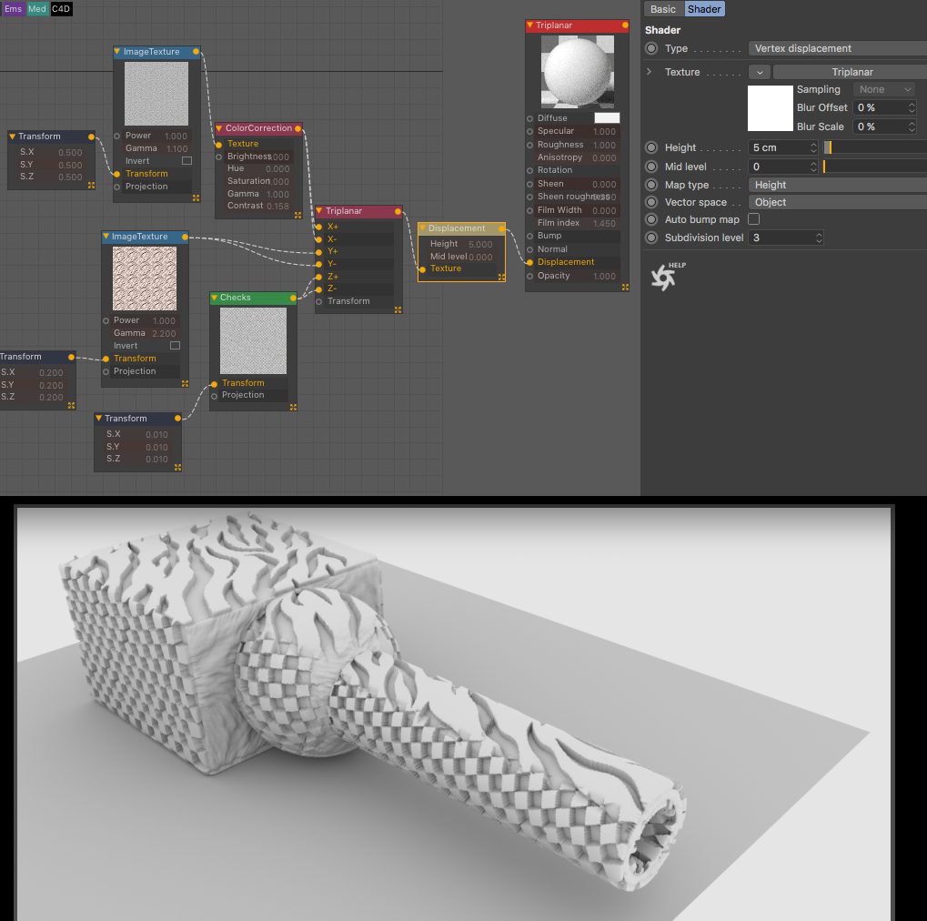
Task: Click the Diffuse white color swatch
Action: click(x=607, y=117)
